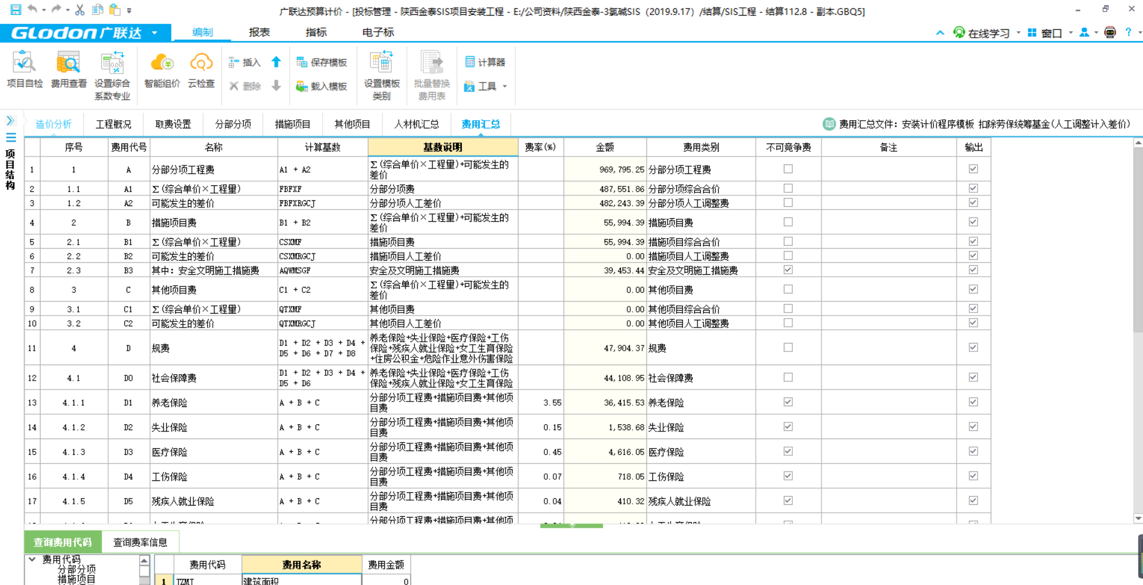The height and width of the screenshot is (585, 1143).
Task: Click the Undo arrow icon
Action: [32, 9]
